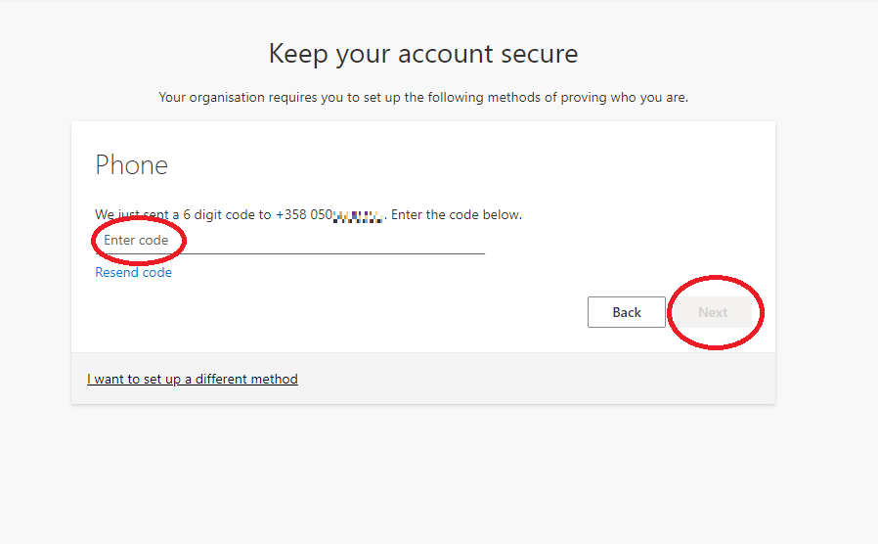Click the "Enter the code below." instruction
Screen dimensions: 878x544
457,214
